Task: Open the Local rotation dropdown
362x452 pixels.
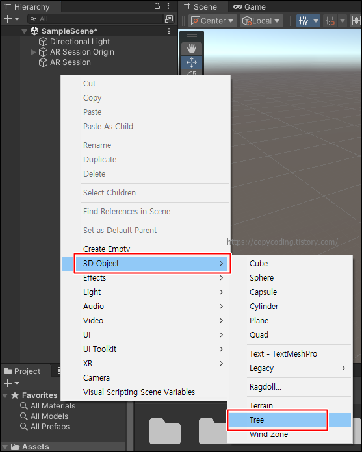Action: [261, 21]
